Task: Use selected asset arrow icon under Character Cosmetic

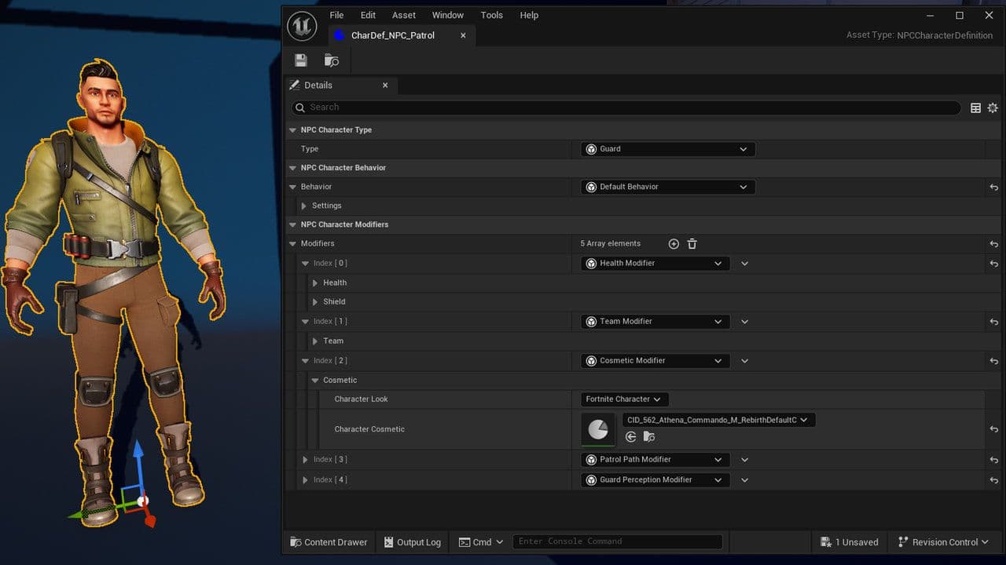Action: (x=630, y=437)
